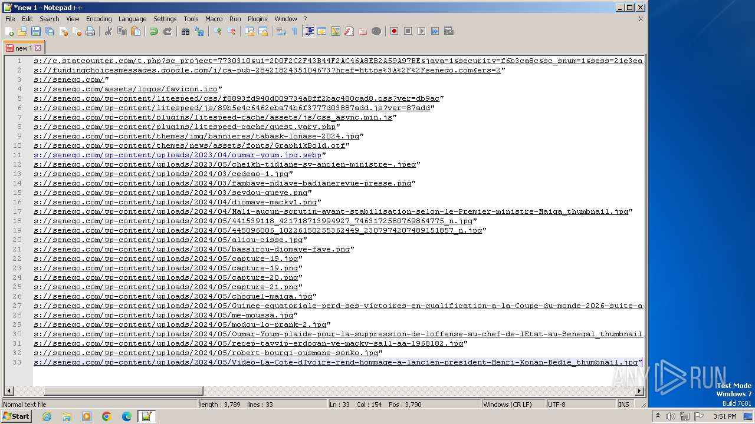Viewport: 755px width, 424px height.
Task: Click the senego.com/ URL on line 3
Action: pyautogui.click(x=69, y=79)
